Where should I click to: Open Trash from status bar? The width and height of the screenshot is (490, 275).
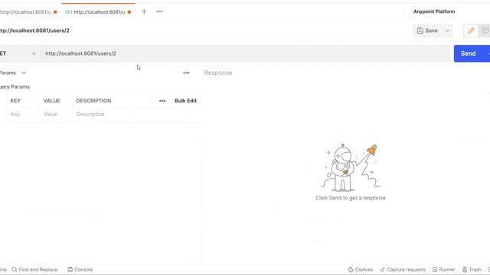tap(472, 270)
